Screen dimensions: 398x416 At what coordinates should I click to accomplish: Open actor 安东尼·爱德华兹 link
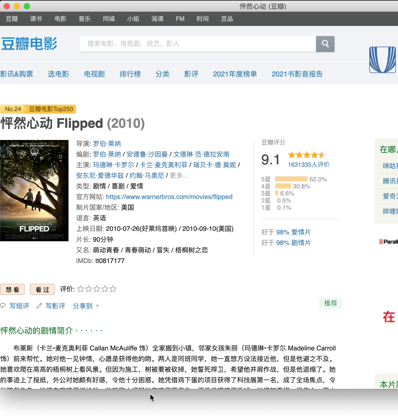(x=100, y=176)
